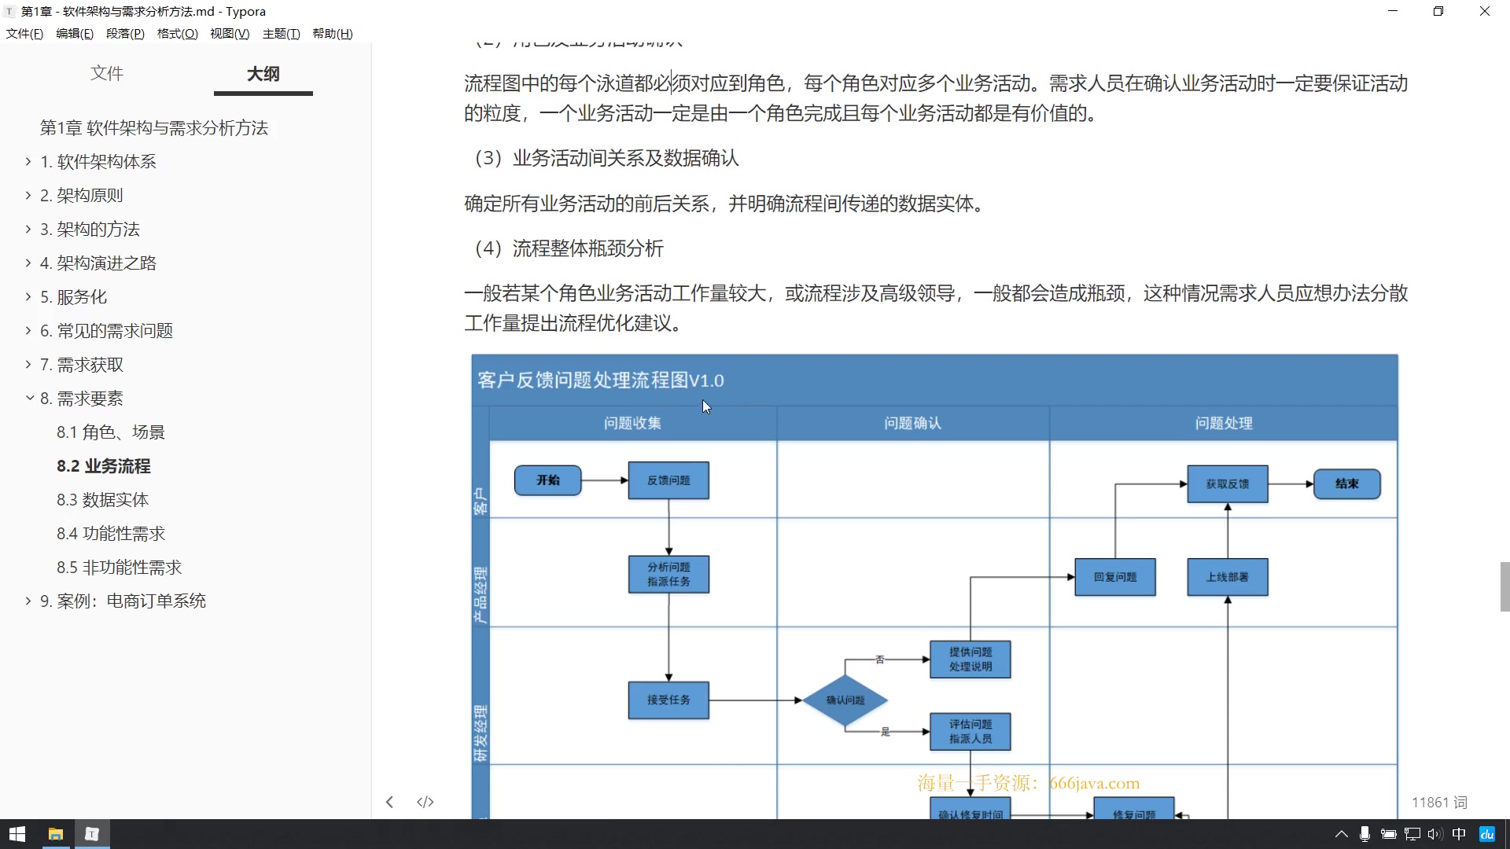Click navigate back arrow button
Screen dimensions: 1510x849
click(390, 801)
